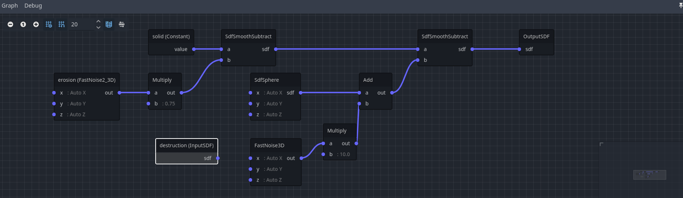Toggle the graph minimap button
The width and height of the screenshot is (683, 198).
coord(109,24)
